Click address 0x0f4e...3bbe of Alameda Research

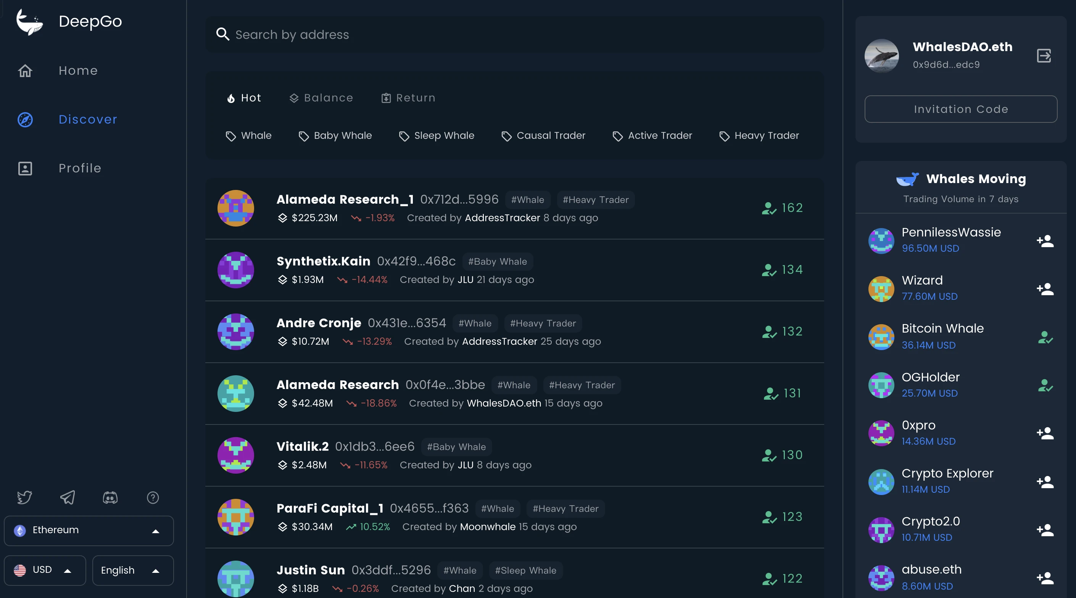tap(445, 384)
